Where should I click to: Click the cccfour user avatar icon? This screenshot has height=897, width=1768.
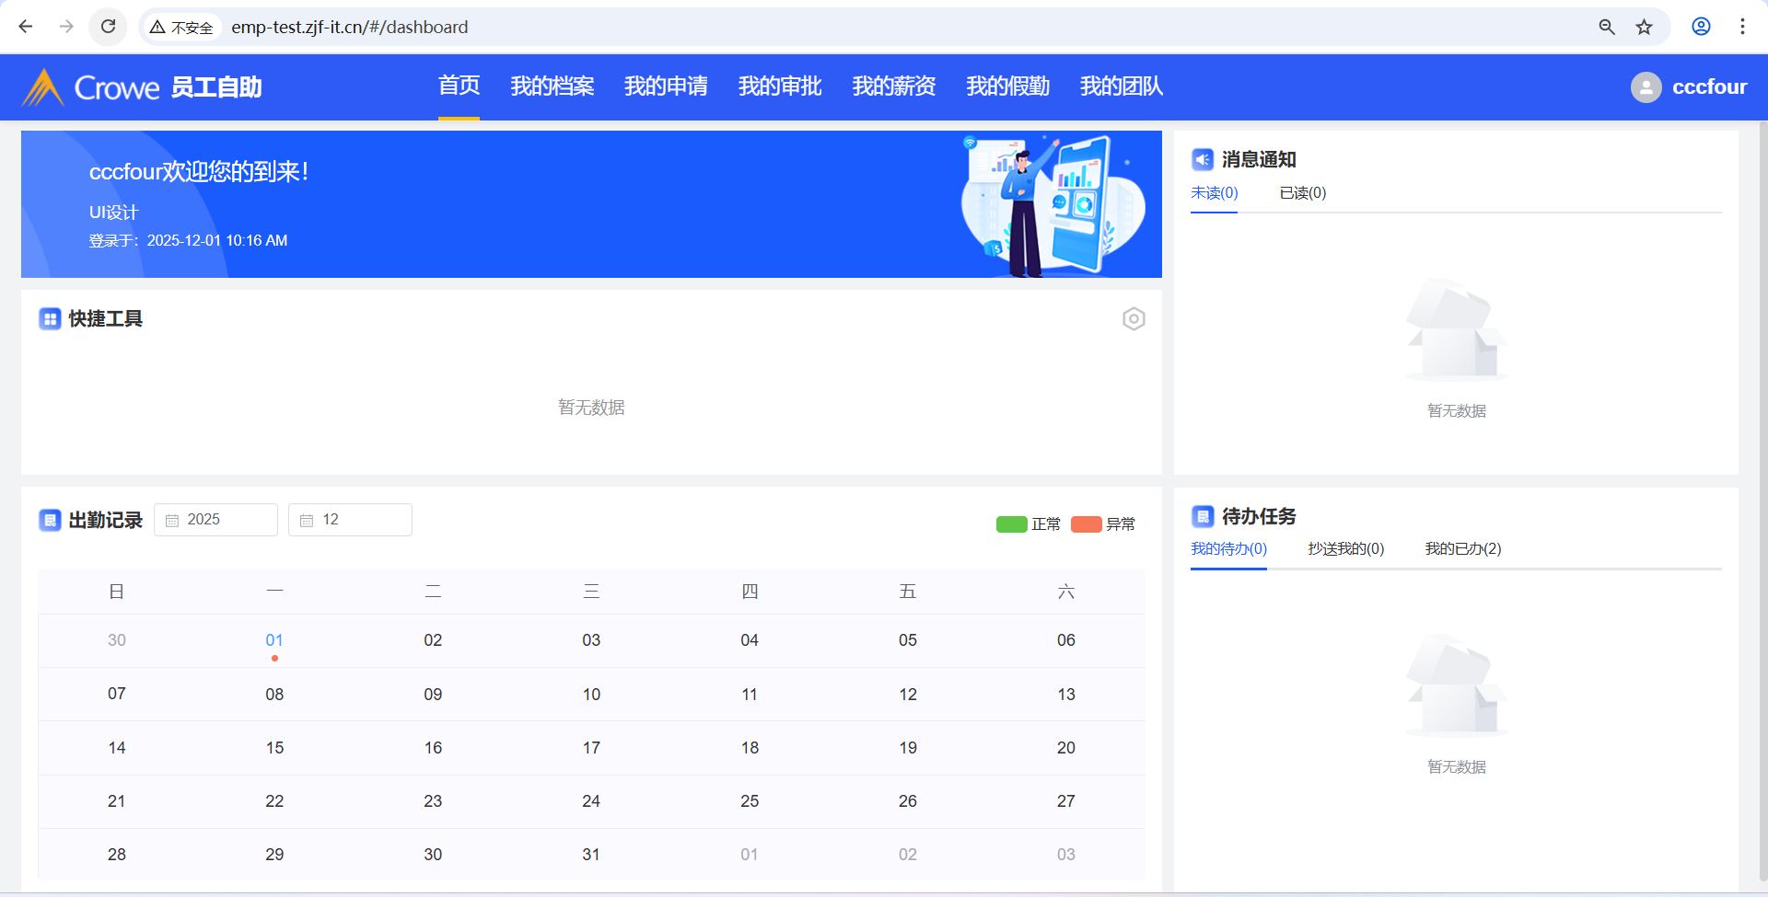(x=1646, y=87)
